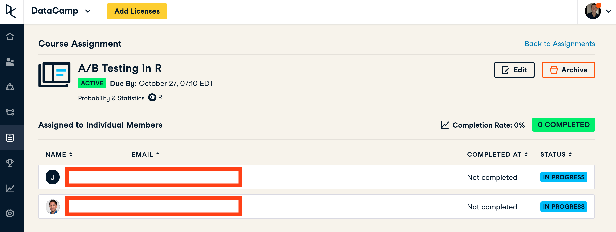This screenshot has width=616, height=232.
Task: Click the Add Licenses button
Action: point(137,11)
